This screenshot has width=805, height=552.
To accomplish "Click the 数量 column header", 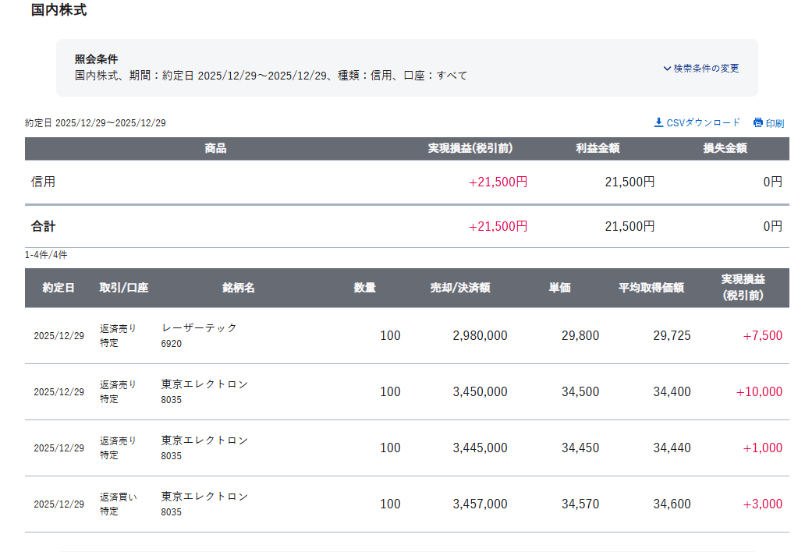I will (x=364, y=288).
